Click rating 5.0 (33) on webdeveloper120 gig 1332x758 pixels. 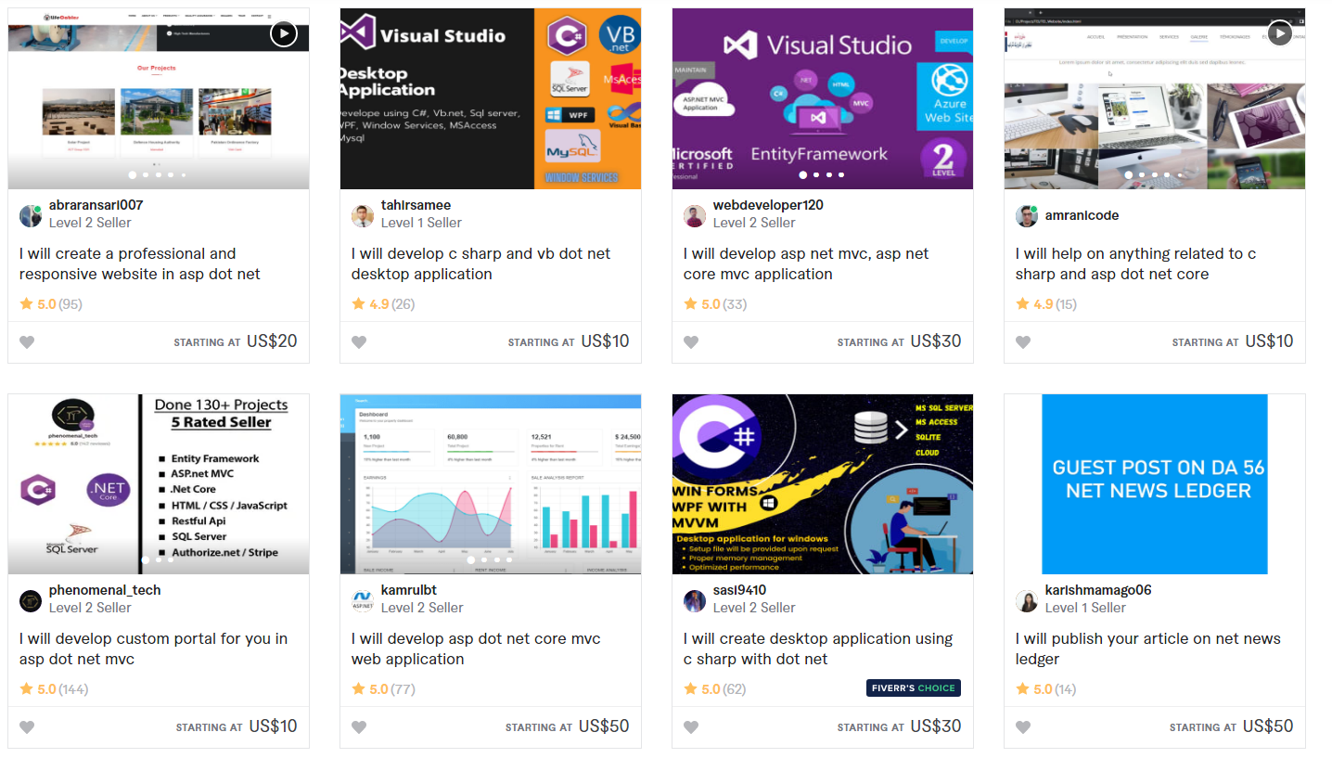coord(715,303)
